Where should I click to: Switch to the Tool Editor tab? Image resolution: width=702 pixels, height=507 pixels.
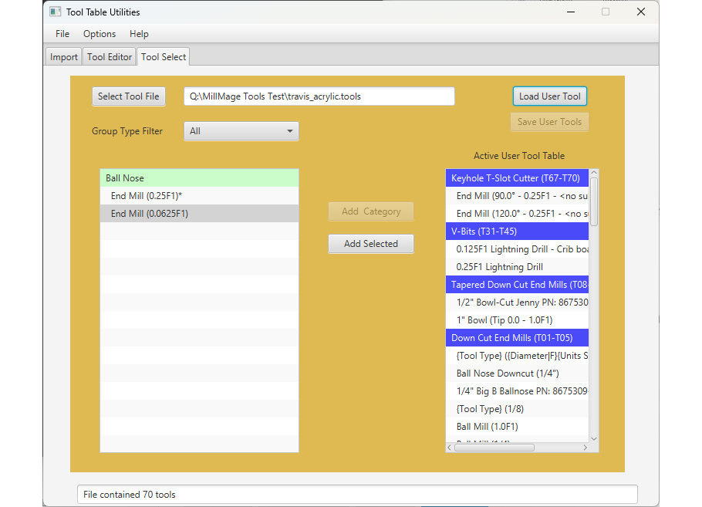[109, 56]
